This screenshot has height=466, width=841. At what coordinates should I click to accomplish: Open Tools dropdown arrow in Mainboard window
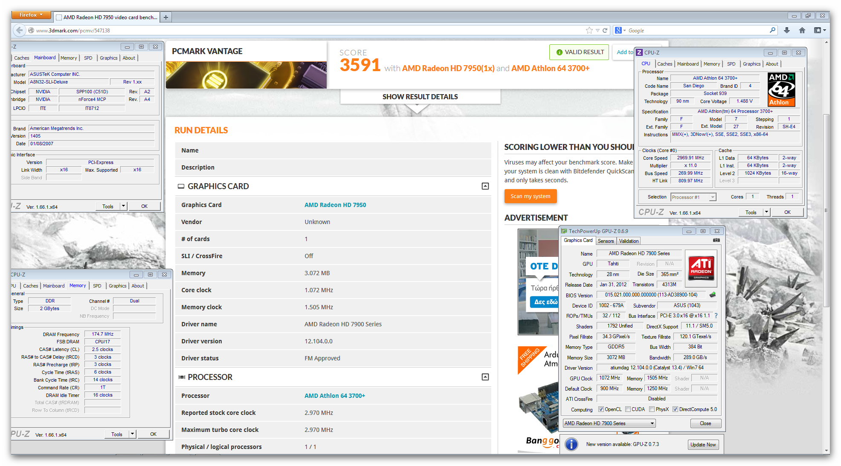pos(123,206)
